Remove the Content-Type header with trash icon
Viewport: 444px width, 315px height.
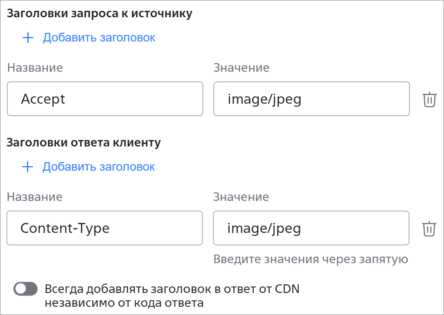click(x=429, y=228)
